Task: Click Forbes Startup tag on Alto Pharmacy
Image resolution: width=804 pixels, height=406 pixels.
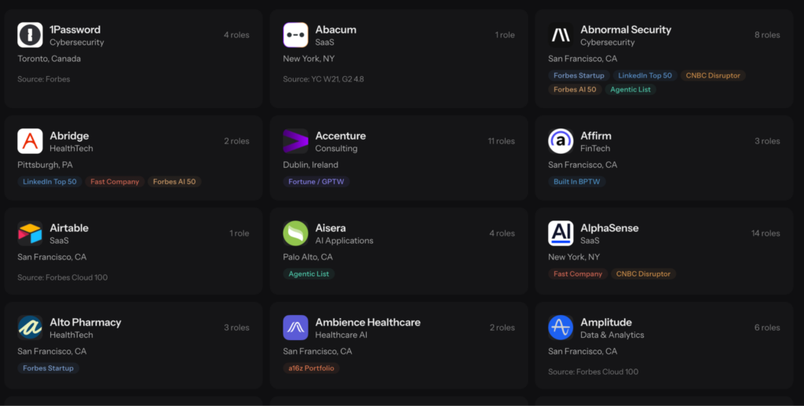Action: (x=48, y=368)
